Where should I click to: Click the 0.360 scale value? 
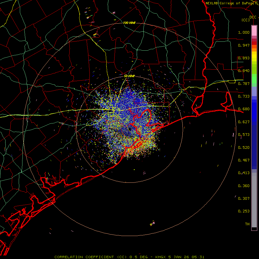(x=244, y=186)
